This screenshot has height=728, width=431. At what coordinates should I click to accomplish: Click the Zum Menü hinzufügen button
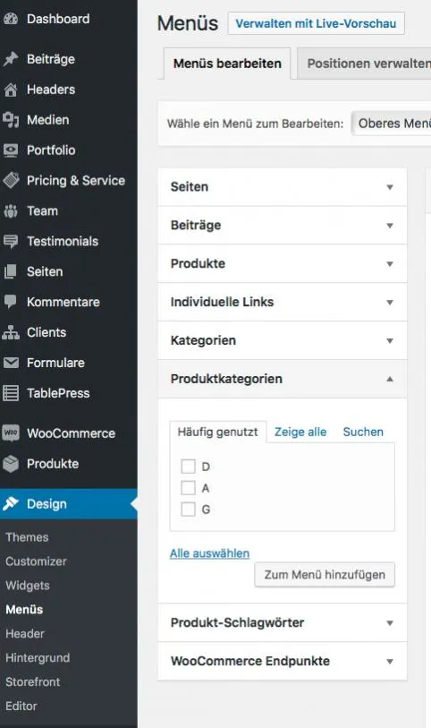tap(325, 575)
